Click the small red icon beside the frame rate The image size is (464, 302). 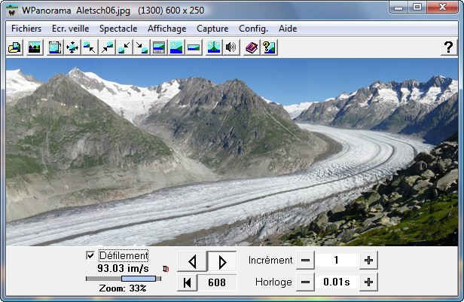click(x=166, y=269)
